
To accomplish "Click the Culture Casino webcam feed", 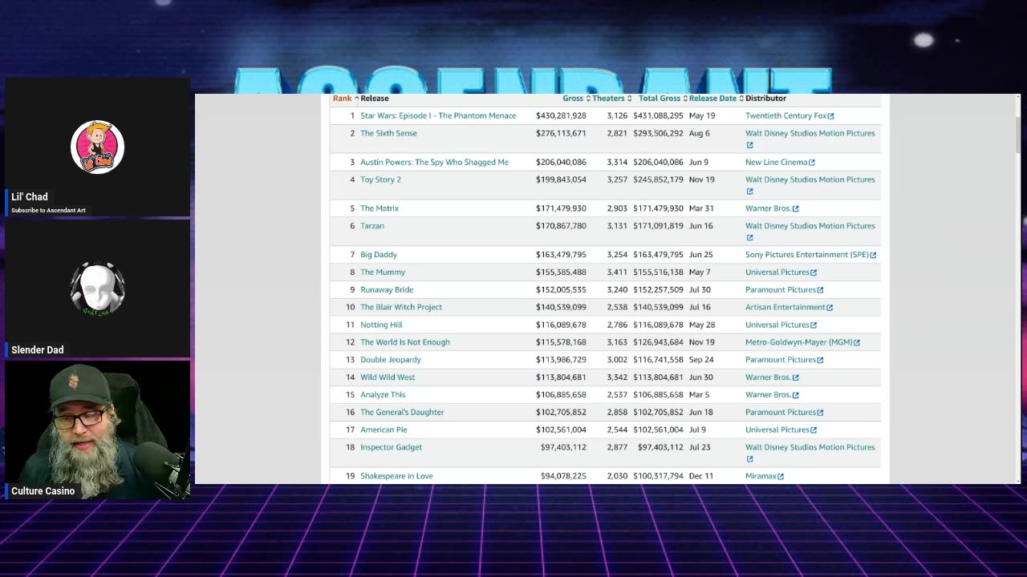I will click(x=97, y=430).
